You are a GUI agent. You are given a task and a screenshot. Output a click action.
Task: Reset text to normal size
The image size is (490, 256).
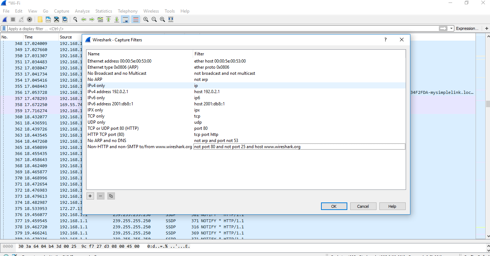(x=162, y=19)
